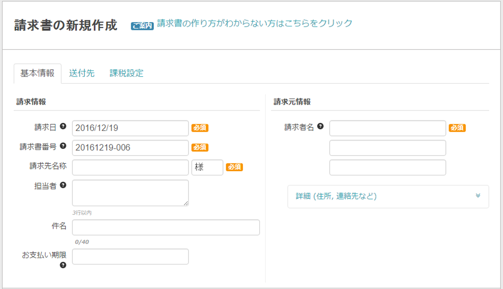Click the 担当者 textarea

(130, 193)
